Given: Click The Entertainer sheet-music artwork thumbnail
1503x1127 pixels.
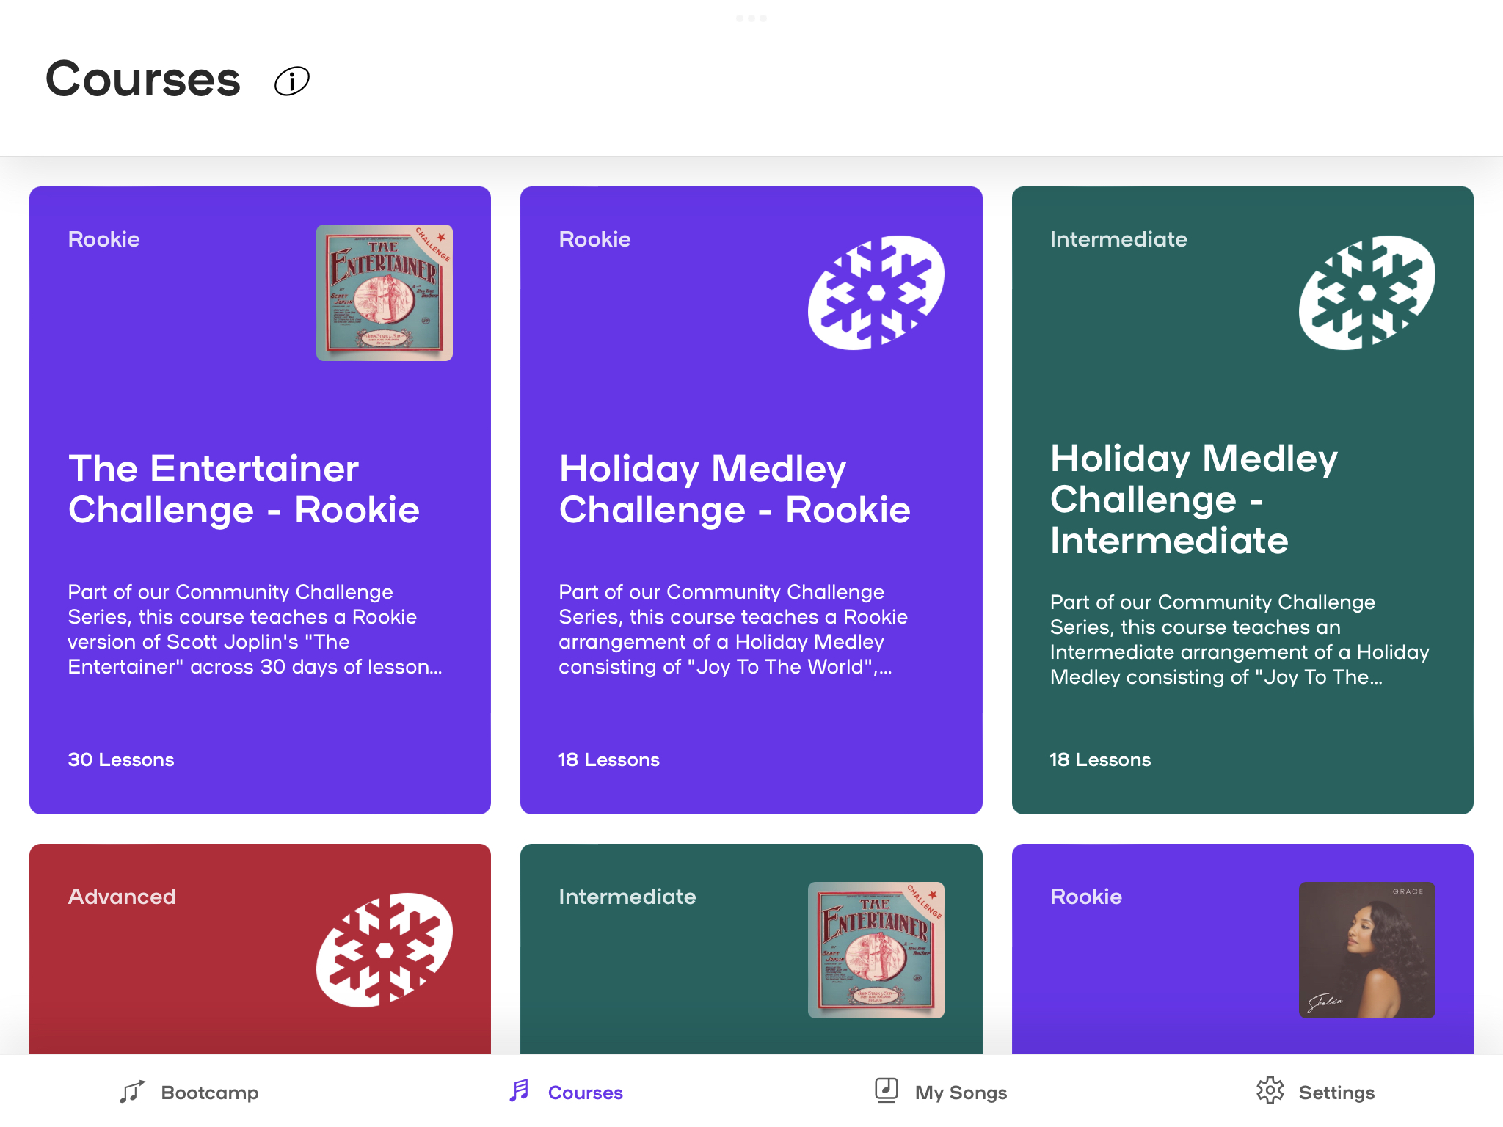Looking at the screenshot, I should (385, 291).
